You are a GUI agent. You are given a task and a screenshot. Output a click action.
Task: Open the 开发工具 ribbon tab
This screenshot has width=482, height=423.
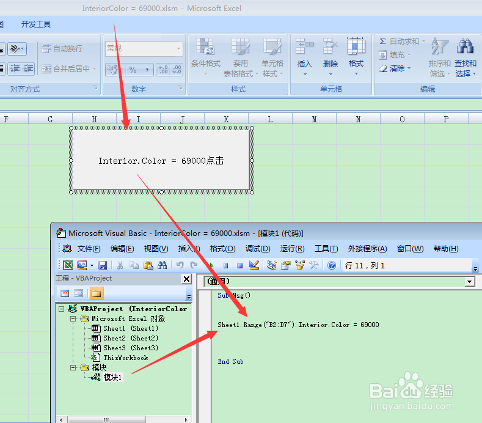pos(35,24)
